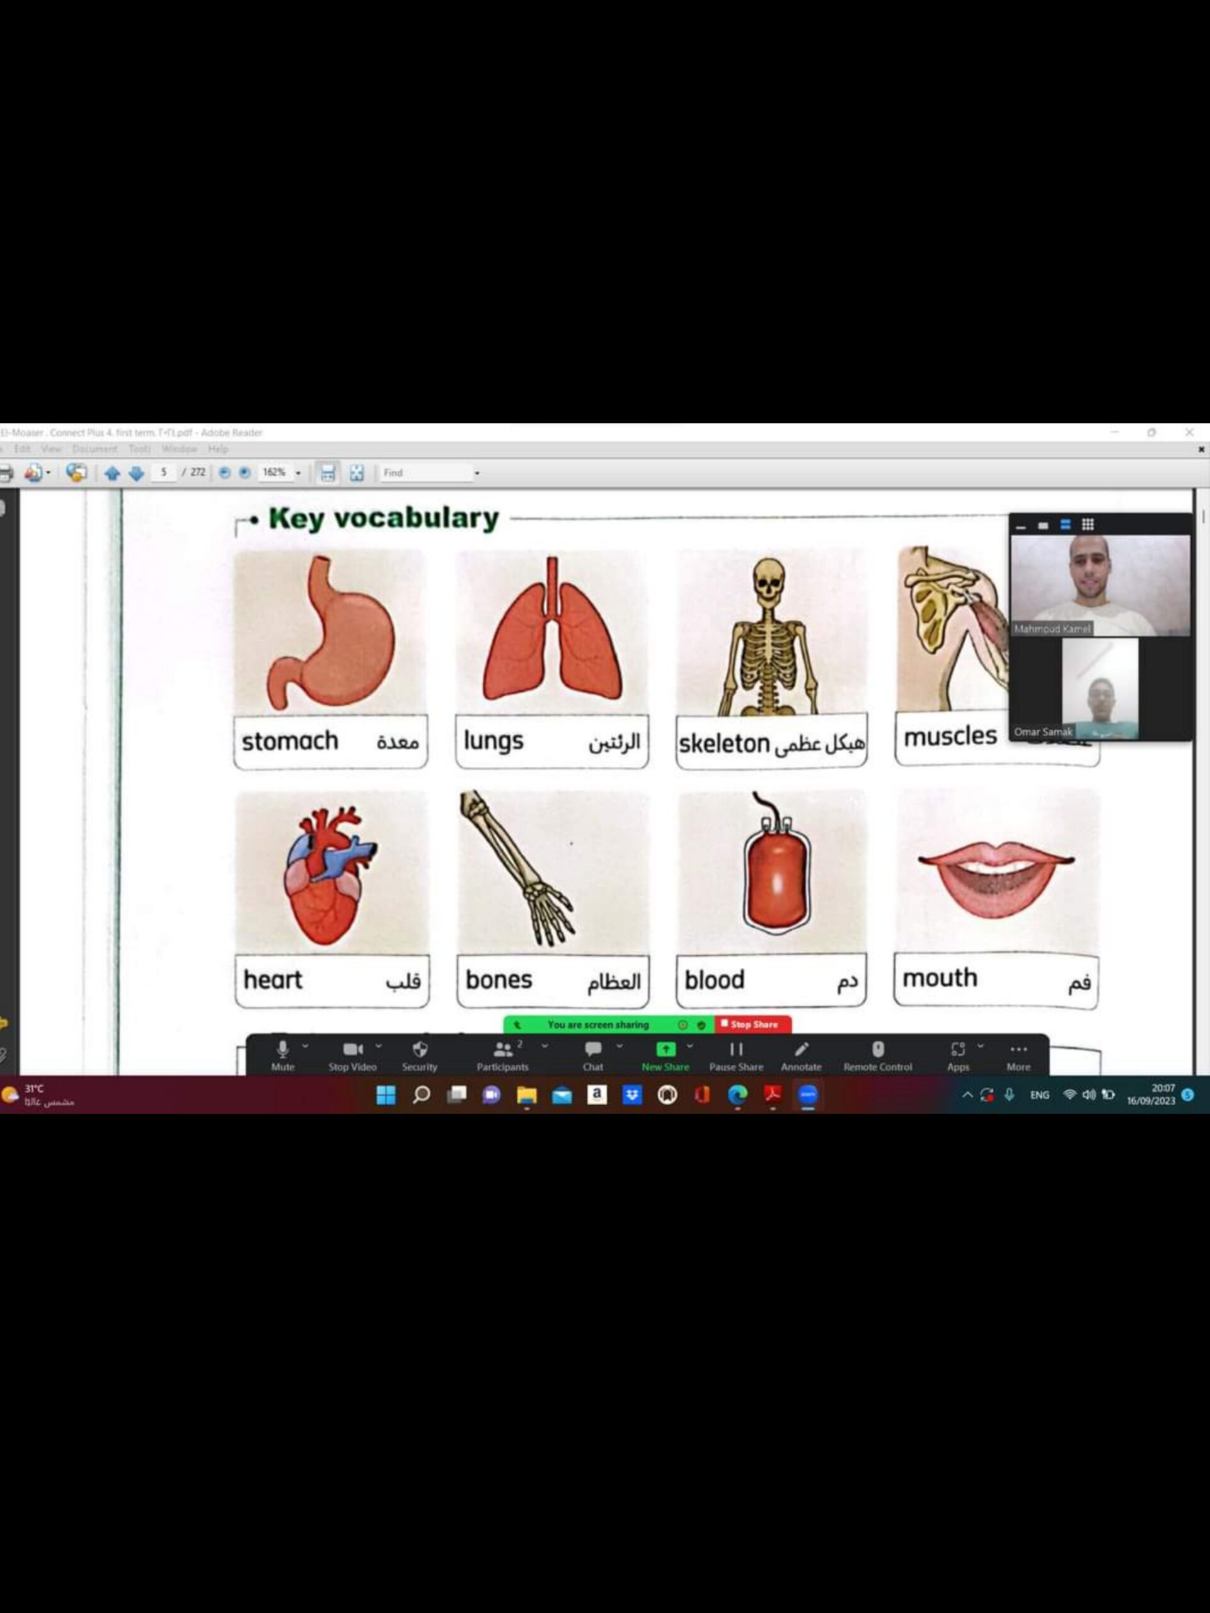Switch Zoom video panel to grid view

click(1088, 524)
